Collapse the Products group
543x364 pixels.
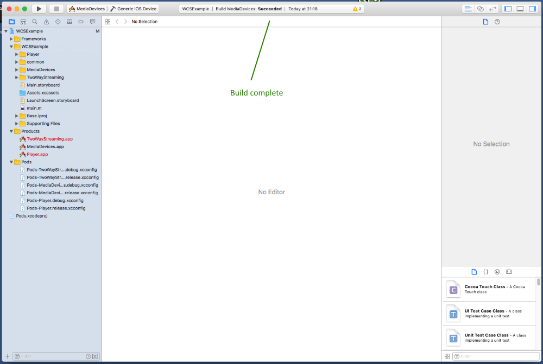click(11, 131)
